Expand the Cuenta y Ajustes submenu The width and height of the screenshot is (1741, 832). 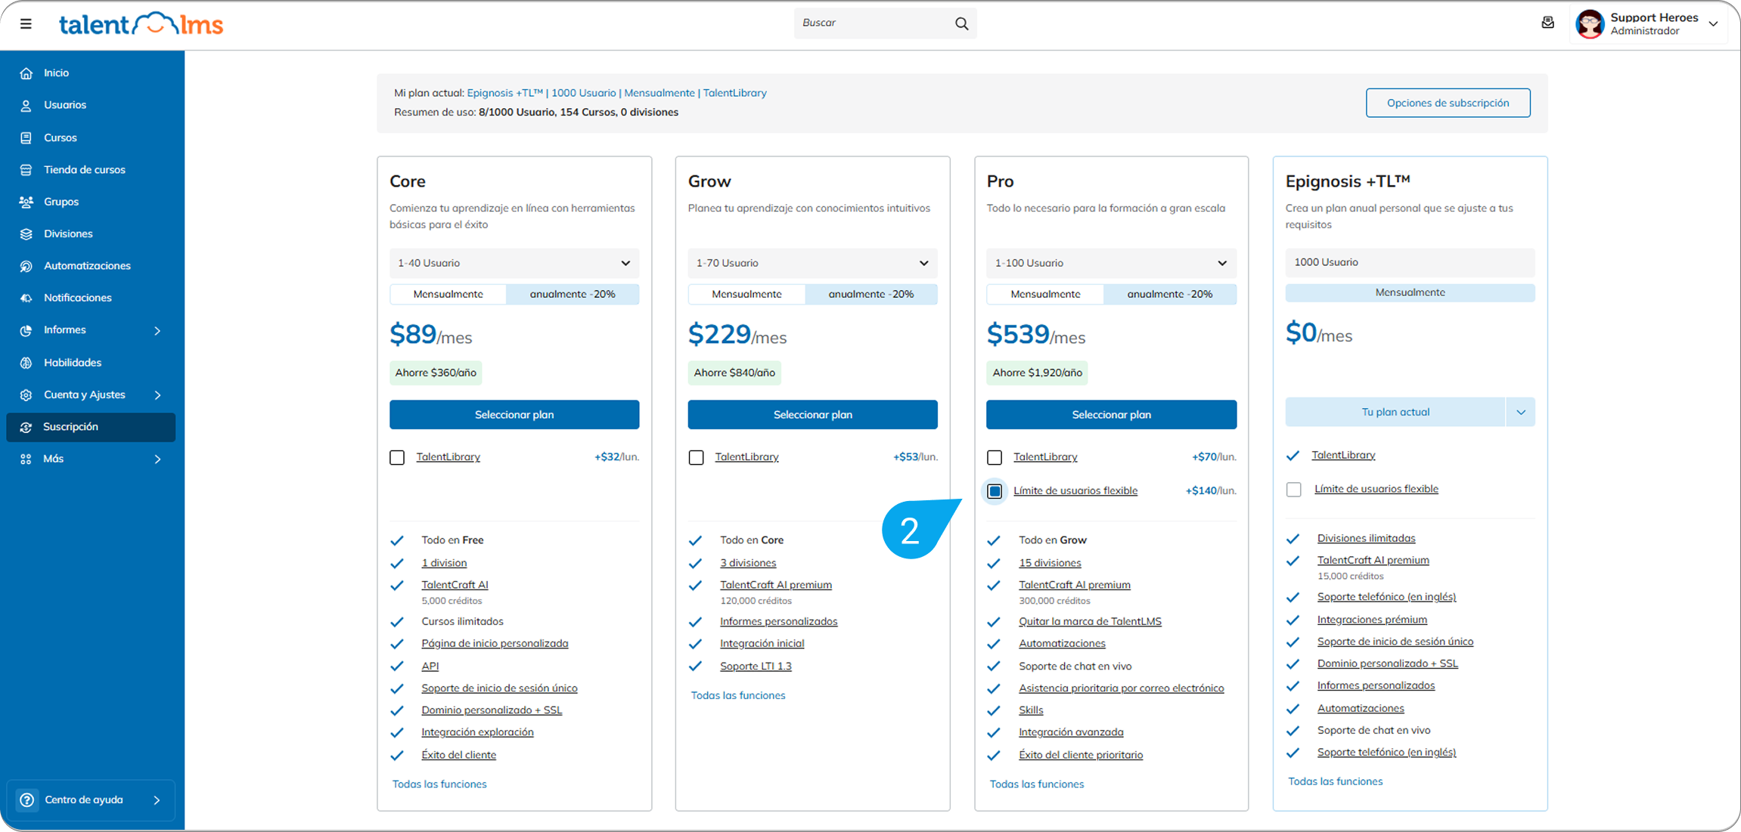[x=157, y=395]
